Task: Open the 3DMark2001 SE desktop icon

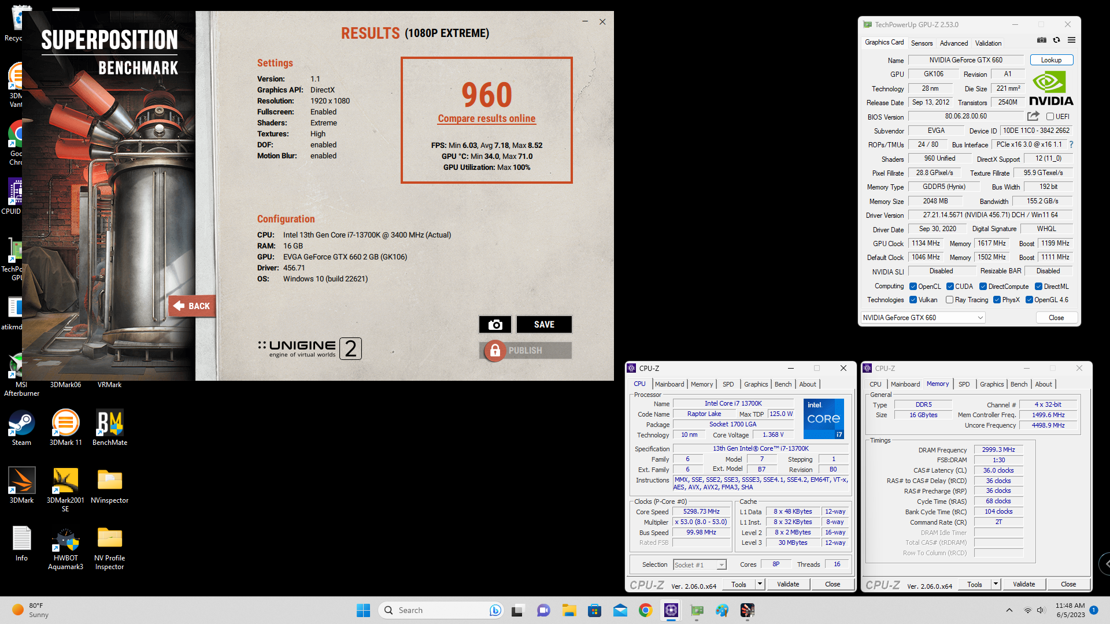Action: pyautogui.click(x=65, y=490)
